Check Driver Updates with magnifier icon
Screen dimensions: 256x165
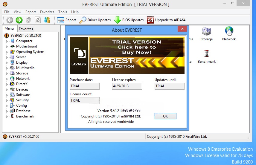pos(83,20)
